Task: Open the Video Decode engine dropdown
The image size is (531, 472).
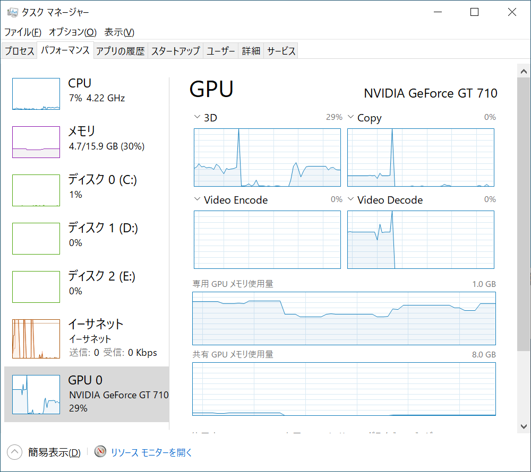Action: (x=351, y=200)
